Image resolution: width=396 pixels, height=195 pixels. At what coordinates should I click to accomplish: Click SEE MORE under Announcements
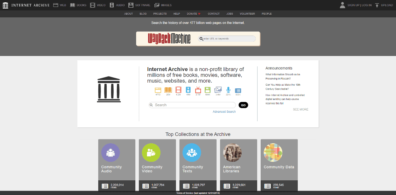[300, 109]
